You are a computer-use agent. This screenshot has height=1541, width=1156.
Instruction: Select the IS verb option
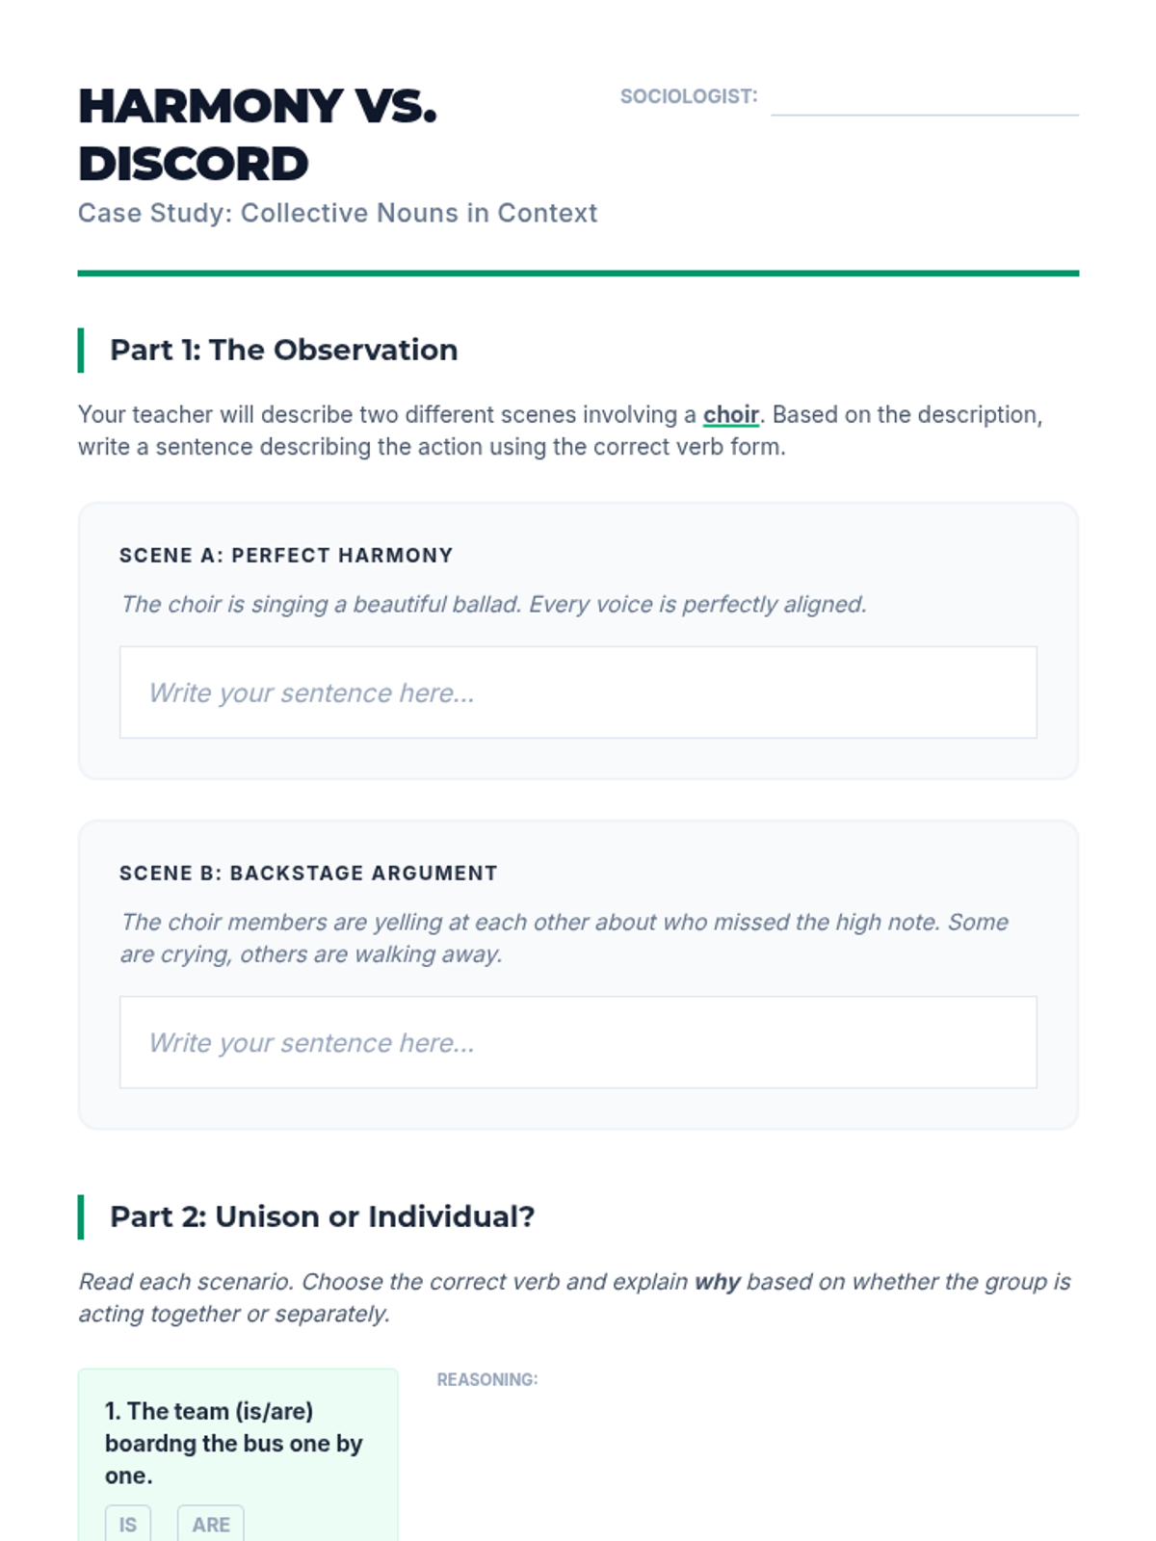click(x=128, y=1524)
